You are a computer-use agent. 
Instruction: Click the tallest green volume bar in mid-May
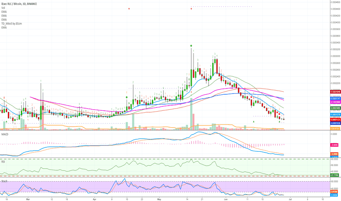(191, 114)
